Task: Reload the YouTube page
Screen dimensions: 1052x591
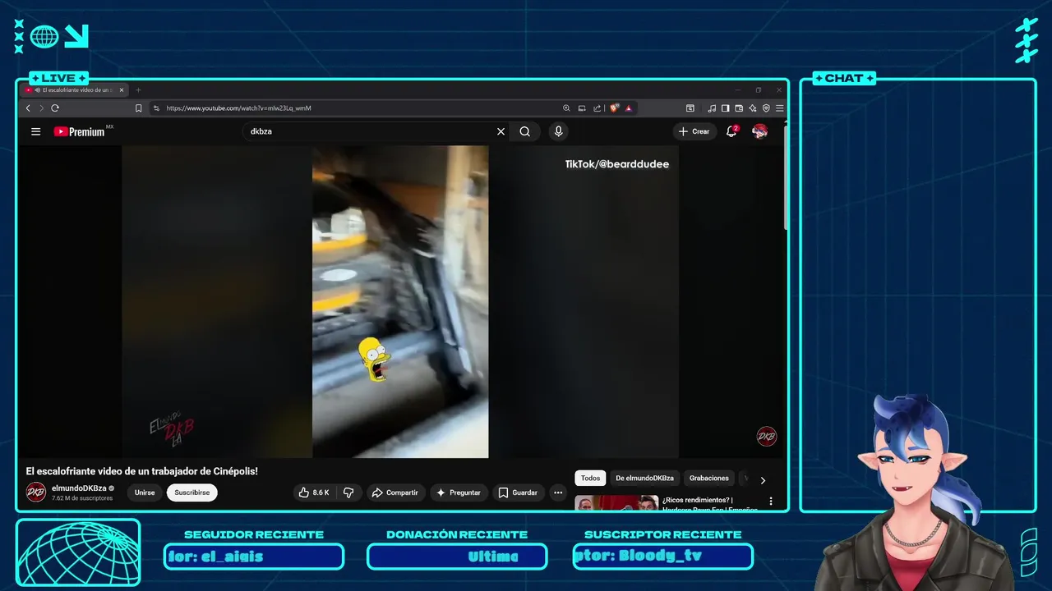Action: pos(55,108)
